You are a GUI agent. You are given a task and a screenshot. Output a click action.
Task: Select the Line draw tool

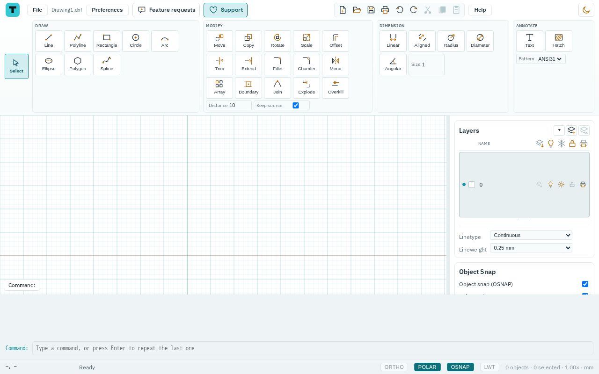(x=49, y=41)
